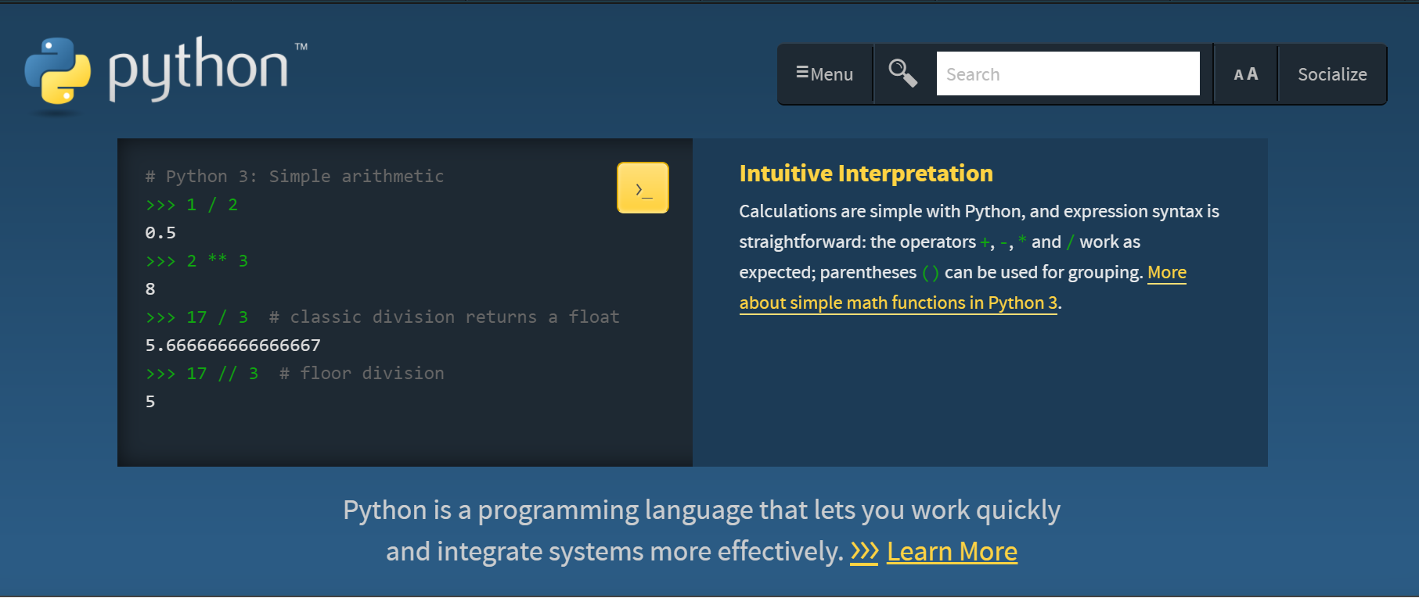
Task: Click the Intuitive Interpretation heading
Action: pos(866,174)
